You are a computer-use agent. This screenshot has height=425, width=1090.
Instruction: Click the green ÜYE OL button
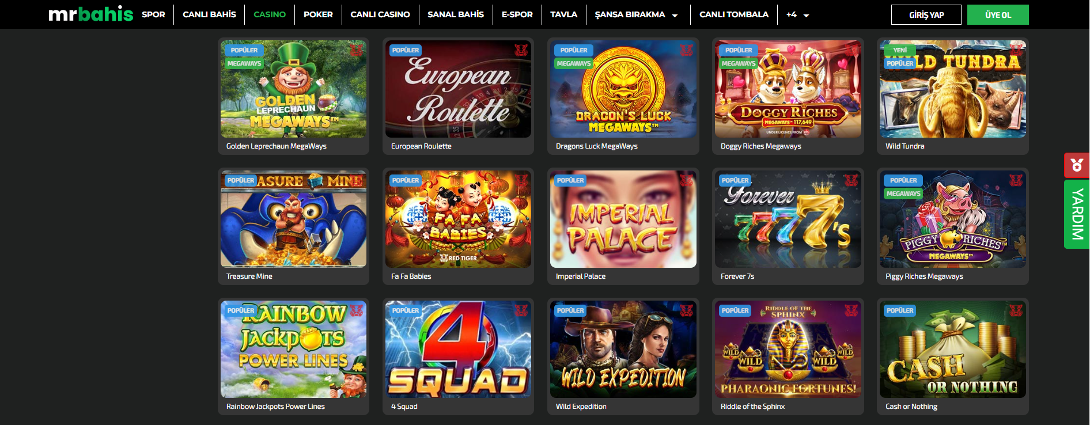pyautogui.click(x=998, y=15)
